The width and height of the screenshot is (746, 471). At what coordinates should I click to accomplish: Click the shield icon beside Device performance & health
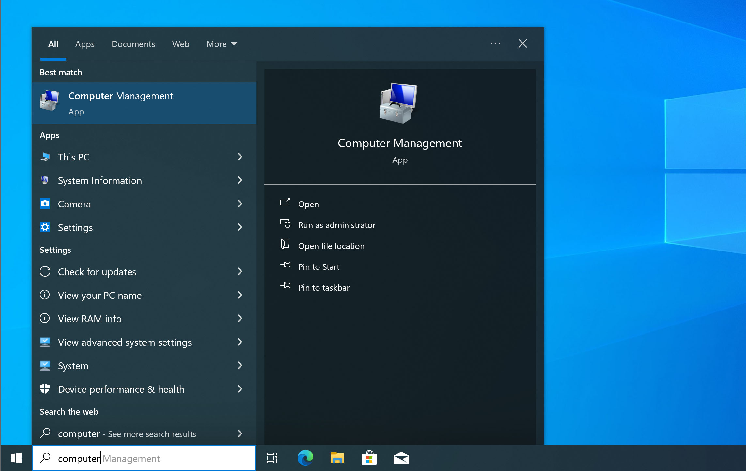coord(45,389)
